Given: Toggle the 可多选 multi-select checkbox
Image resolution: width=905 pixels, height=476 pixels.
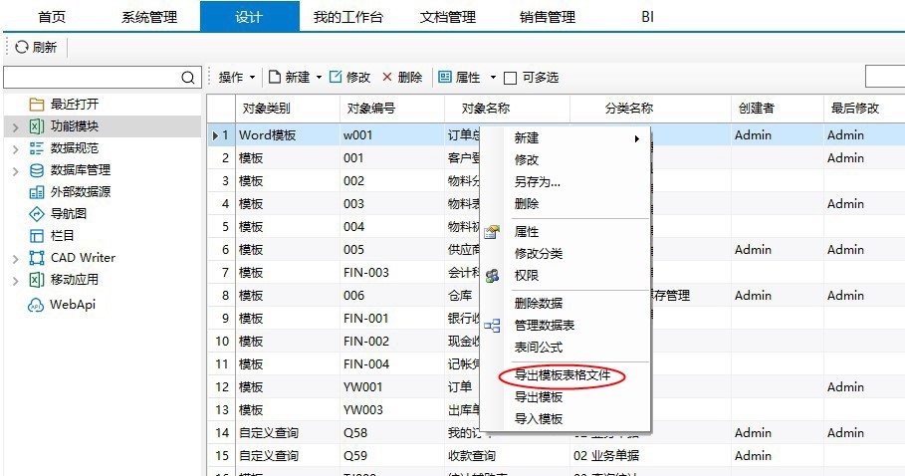Looking at the screenshot, I should tap(511, 78).
